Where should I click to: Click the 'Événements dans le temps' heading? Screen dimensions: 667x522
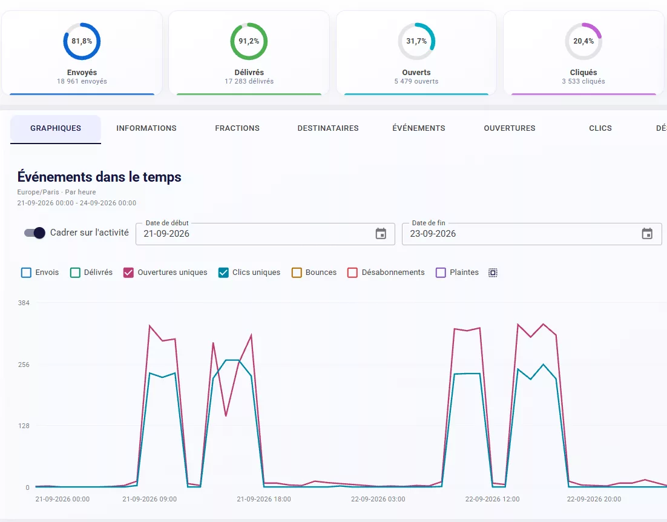99,177
